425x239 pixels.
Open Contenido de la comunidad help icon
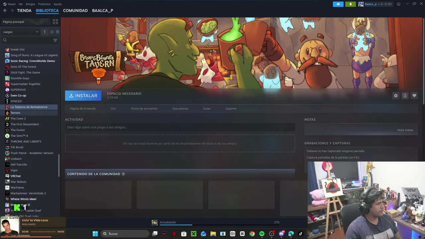[123, 174]
